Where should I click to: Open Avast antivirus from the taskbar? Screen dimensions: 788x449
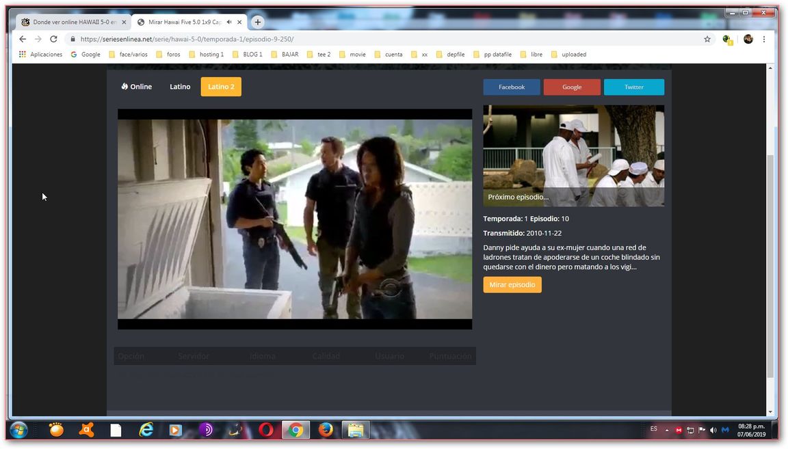point(86,430)
